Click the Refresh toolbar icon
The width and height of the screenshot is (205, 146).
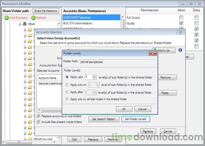click(33, 18)
